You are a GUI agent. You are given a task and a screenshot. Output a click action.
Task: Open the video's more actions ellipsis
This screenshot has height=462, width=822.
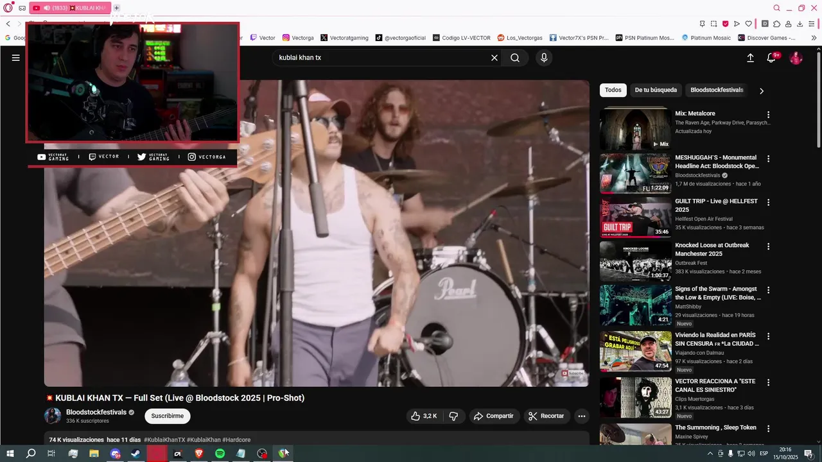tap(582, 416)
